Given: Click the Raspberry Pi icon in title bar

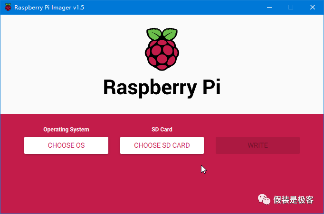Looking at the screenshot, I should (8, 7).
